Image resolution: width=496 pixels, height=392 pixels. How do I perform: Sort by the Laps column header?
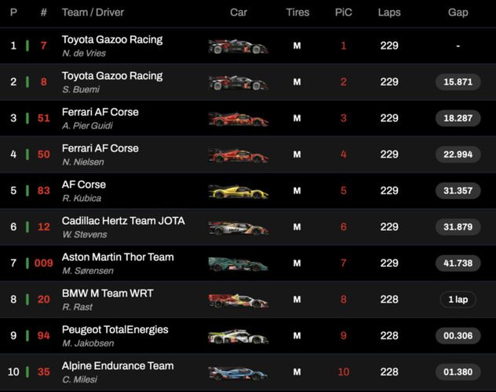388,13
